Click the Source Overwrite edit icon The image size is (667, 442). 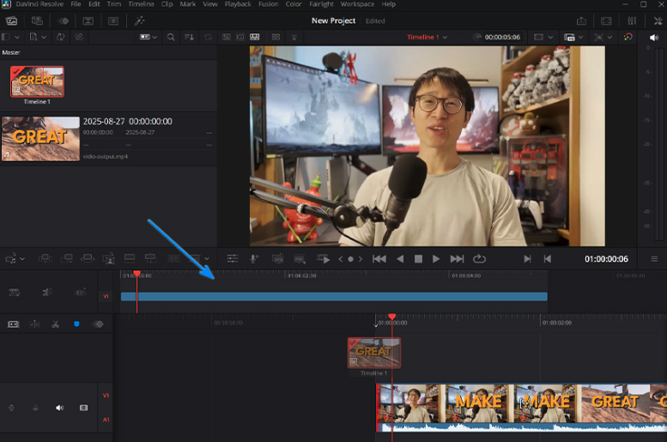[x=150, y=258]
